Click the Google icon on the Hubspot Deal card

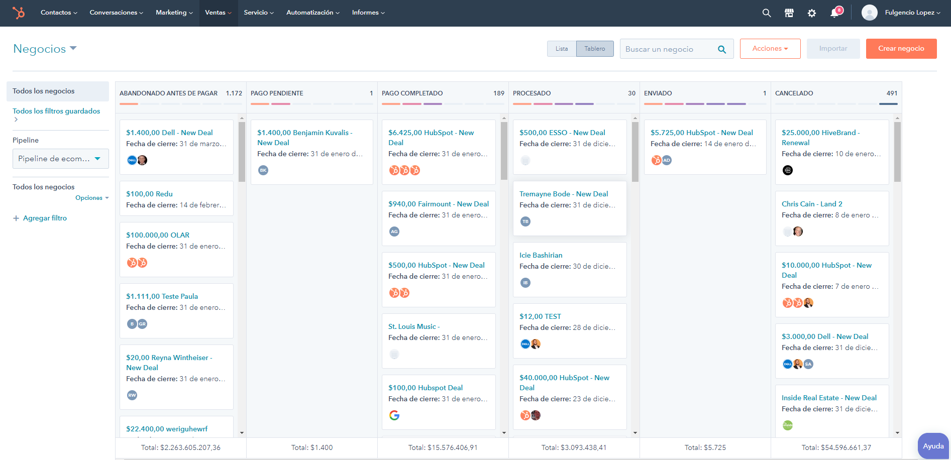[x=395, y=415]
